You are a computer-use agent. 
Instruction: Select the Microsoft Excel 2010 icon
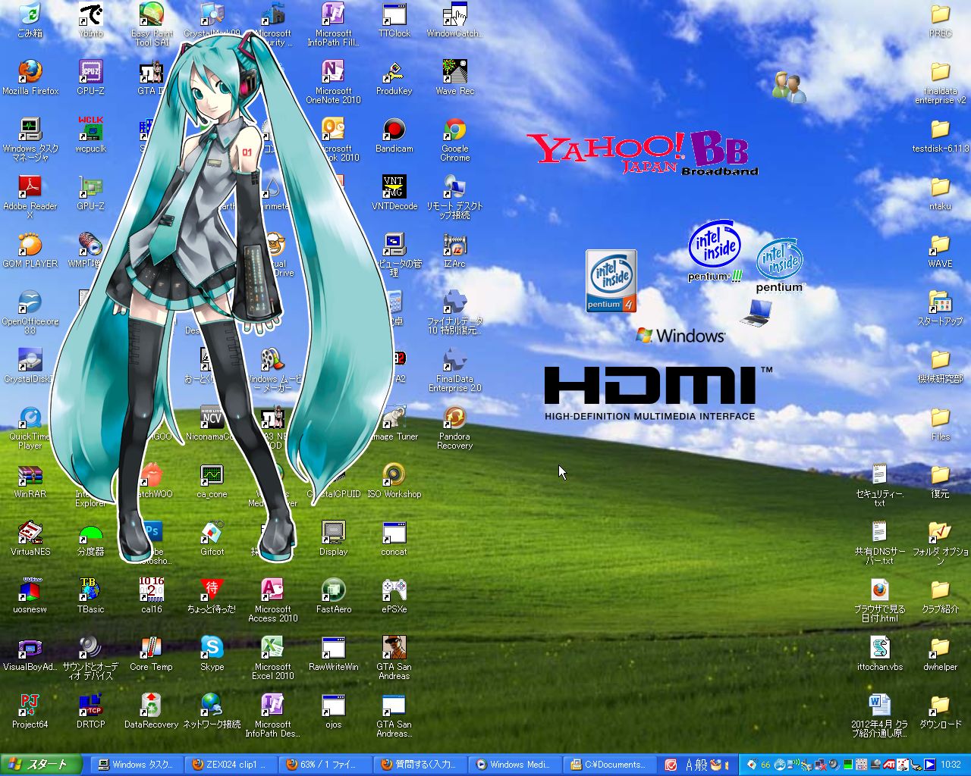tap(273, 658)
